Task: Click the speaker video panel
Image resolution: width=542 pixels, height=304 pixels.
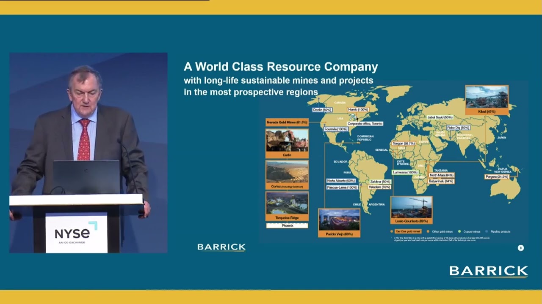Action: point(88,153)
